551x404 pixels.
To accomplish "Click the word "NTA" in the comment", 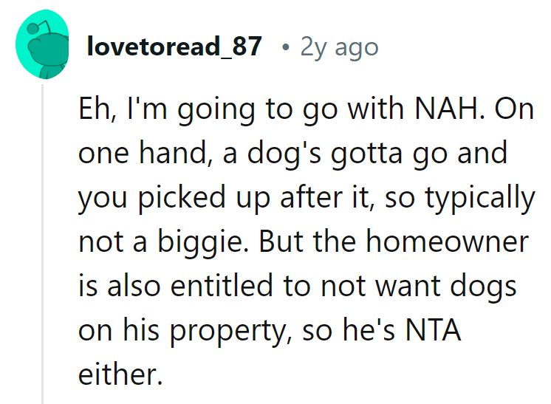I will point(433,329).
